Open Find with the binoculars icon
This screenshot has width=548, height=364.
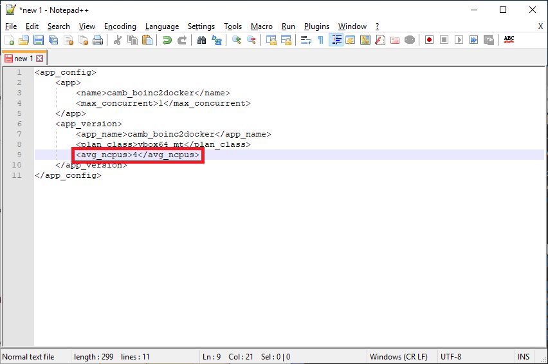201,40
